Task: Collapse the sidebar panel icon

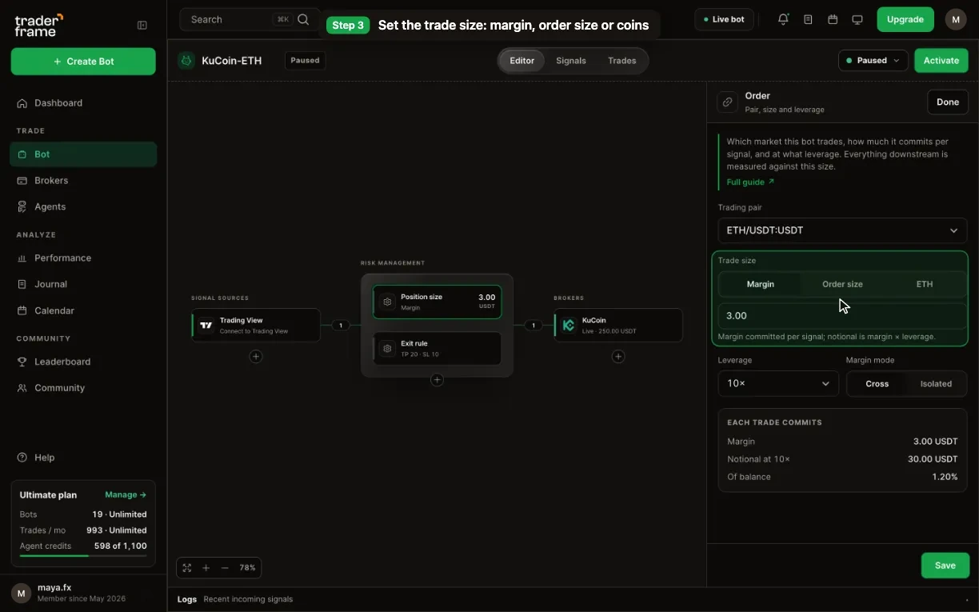Action: 142,25
